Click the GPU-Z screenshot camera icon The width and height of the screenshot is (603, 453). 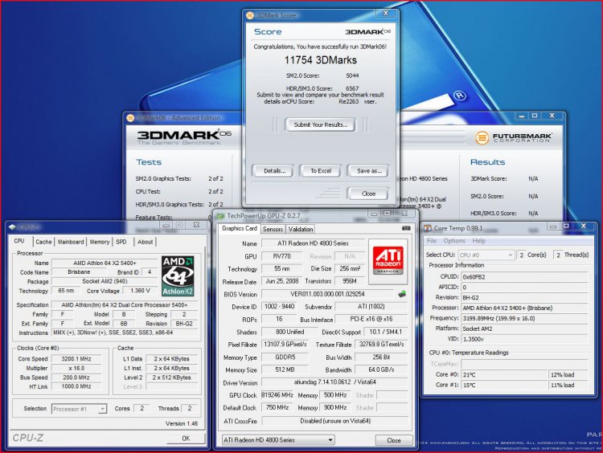tap(406, 228)
